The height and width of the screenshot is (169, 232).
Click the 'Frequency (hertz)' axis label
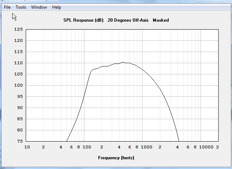[x=116, y=158]
